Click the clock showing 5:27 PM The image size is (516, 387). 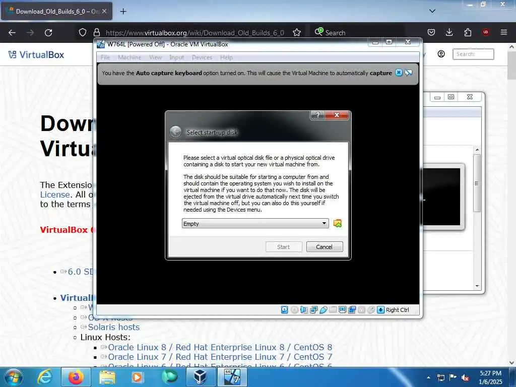[x=490, y=373]
